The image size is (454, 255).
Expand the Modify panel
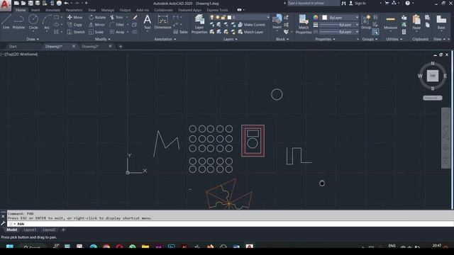point(102,39)
